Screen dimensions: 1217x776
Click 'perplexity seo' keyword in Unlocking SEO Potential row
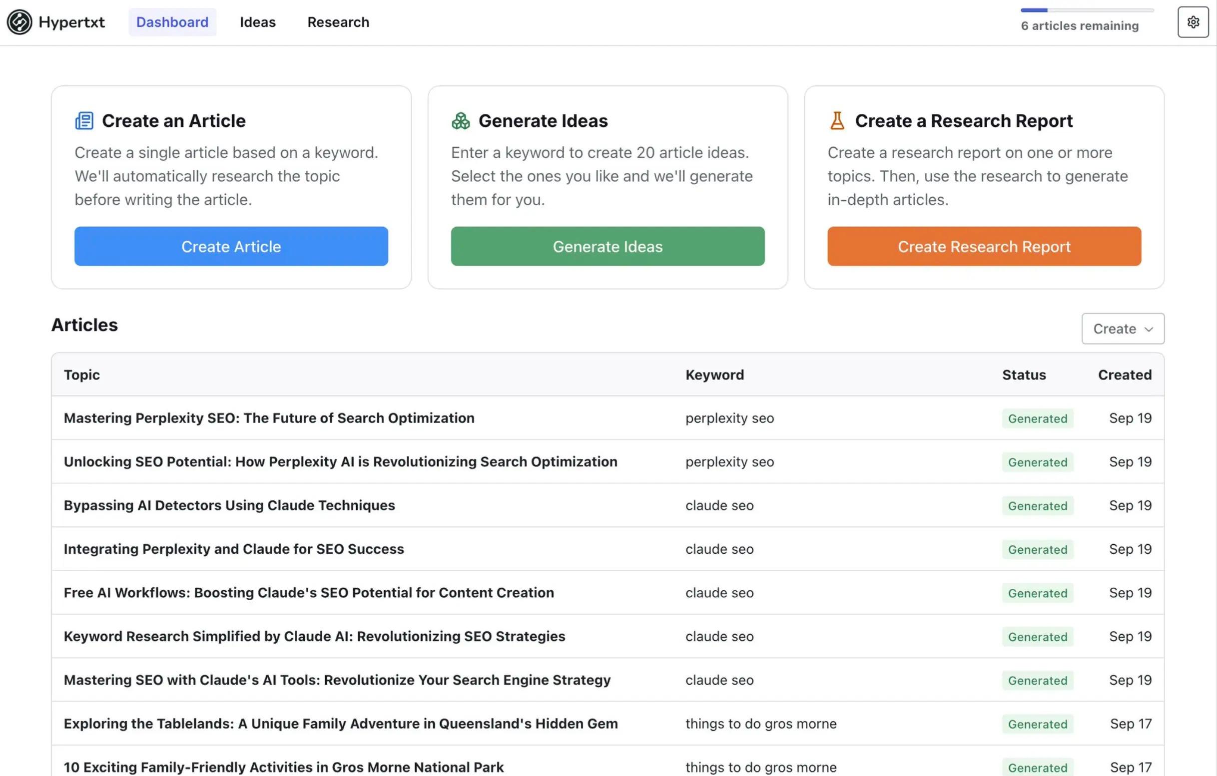[x=729, y=462]
